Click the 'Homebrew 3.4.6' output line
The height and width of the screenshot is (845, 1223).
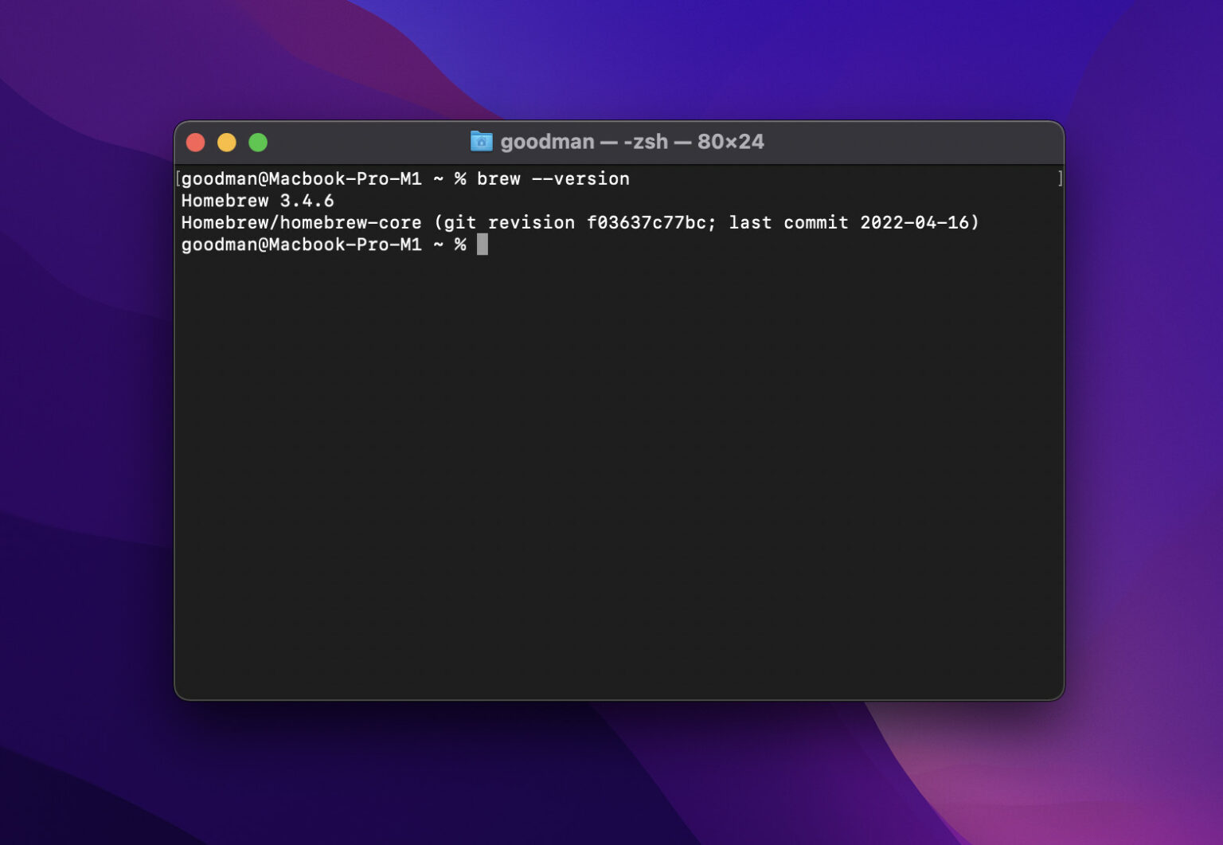[258, 201]
